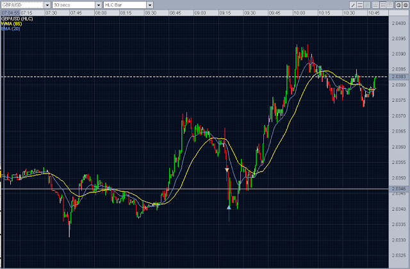Click the 2.0330 price axis label

398,240
